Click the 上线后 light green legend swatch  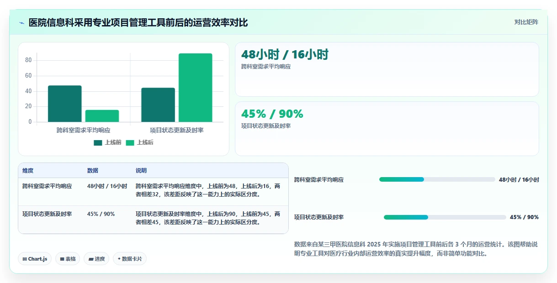(x=130, y=142)
